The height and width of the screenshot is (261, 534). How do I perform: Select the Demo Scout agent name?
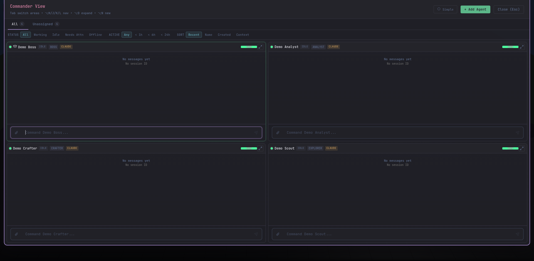[x=284, y=149]
